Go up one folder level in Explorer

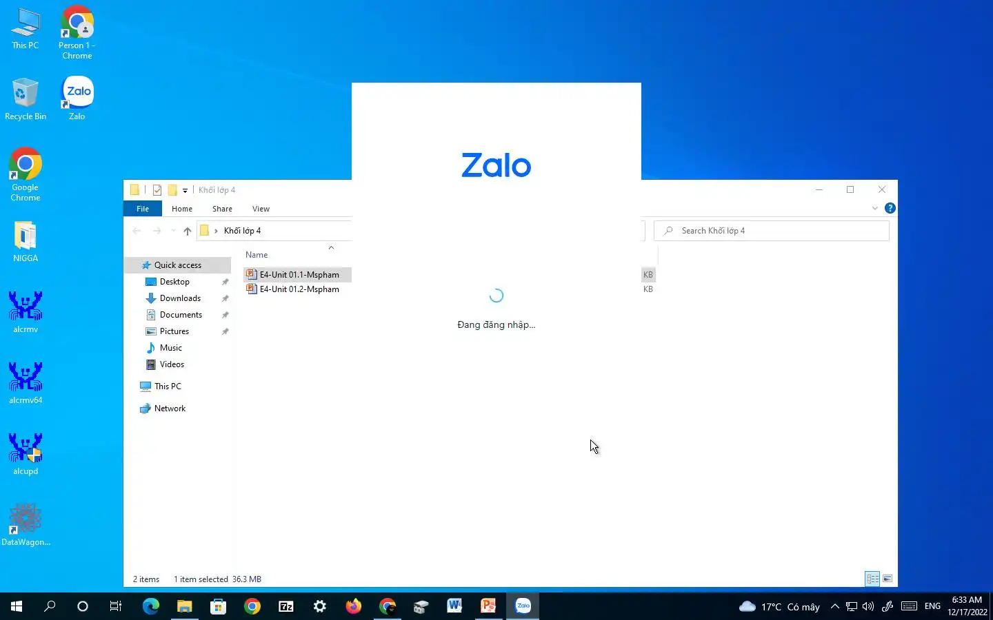188,231
